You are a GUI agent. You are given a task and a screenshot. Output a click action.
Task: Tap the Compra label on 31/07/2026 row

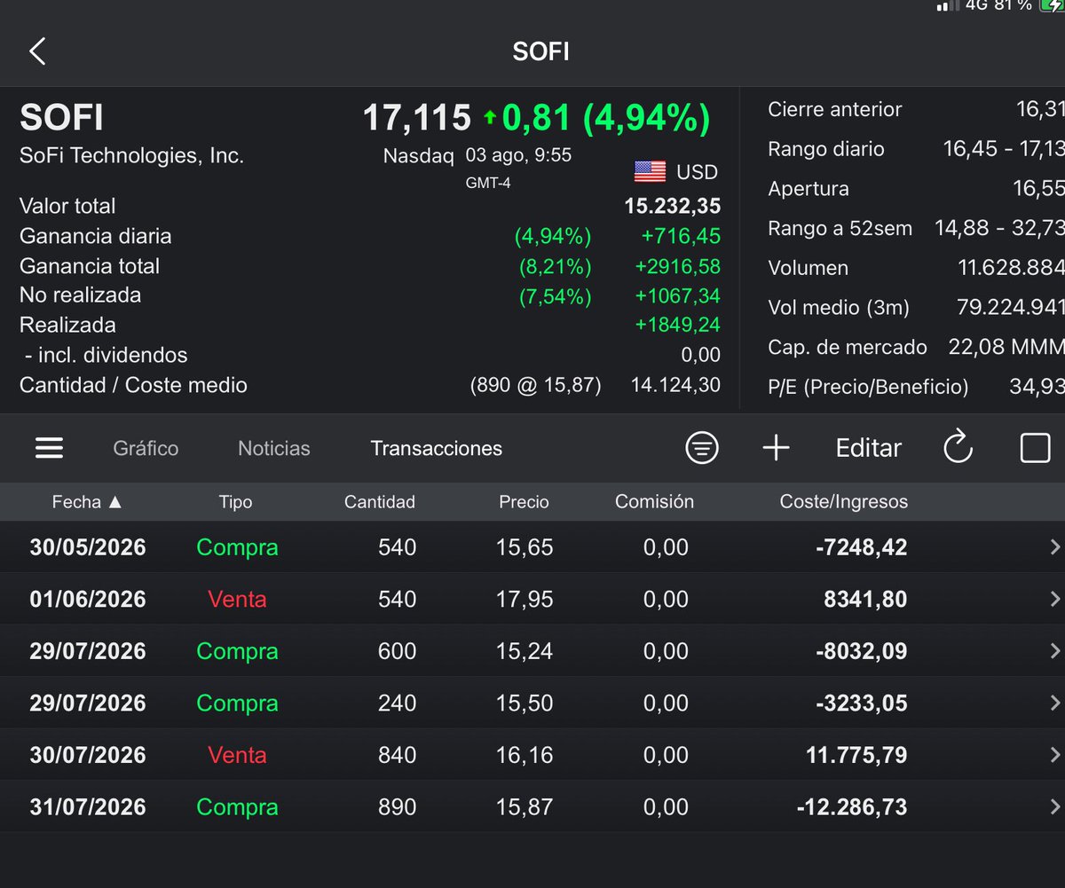click(x=237, y=807)
